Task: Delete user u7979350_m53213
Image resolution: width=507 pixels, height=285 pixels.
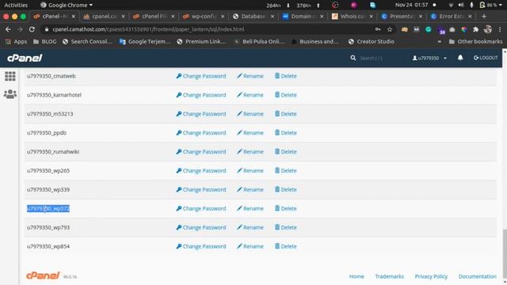Action: click(285, 114)
